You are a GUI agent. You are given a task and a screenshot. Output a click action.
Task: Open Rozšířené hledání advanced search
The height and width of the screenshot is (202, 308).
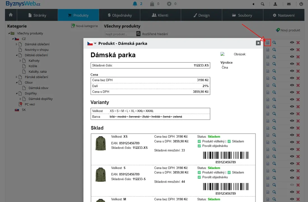pos(155,34)
